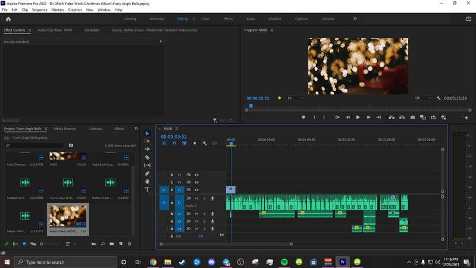Image resolution: width=476 pixels, height=268 pixels.
Task: Switch to the Color workspace
Action: pos(205,19)
